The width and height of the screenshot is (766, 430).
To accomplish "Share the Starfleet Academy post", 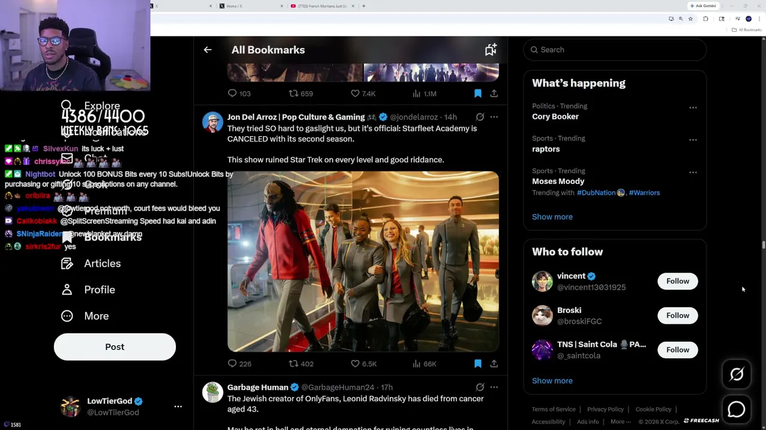I will [x=494, y=364].
